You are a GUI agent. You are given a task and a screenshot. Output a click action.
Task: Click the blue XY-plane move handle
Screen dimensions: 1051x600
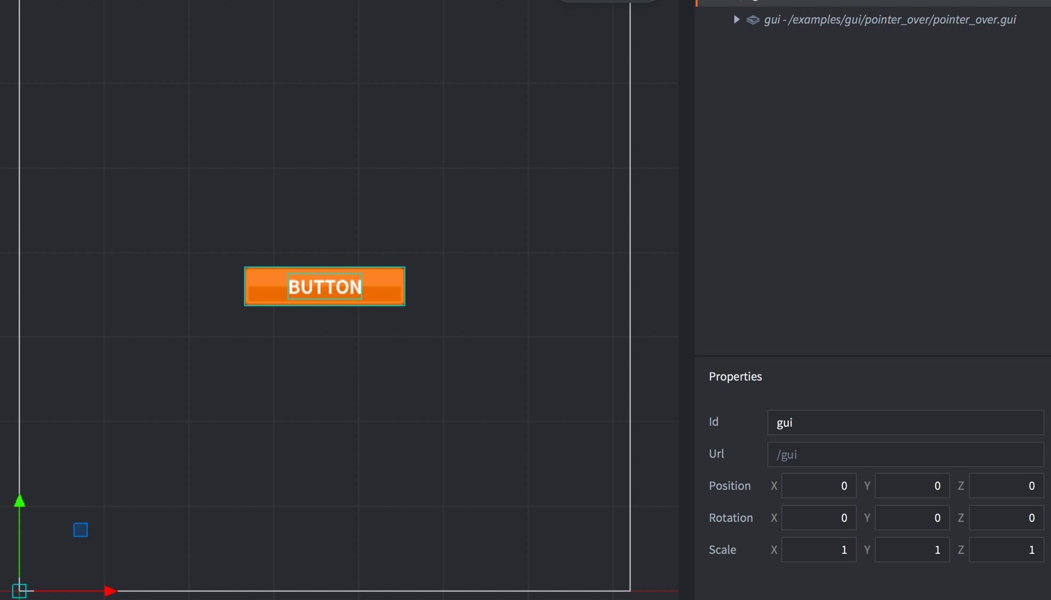pos(81,530)
